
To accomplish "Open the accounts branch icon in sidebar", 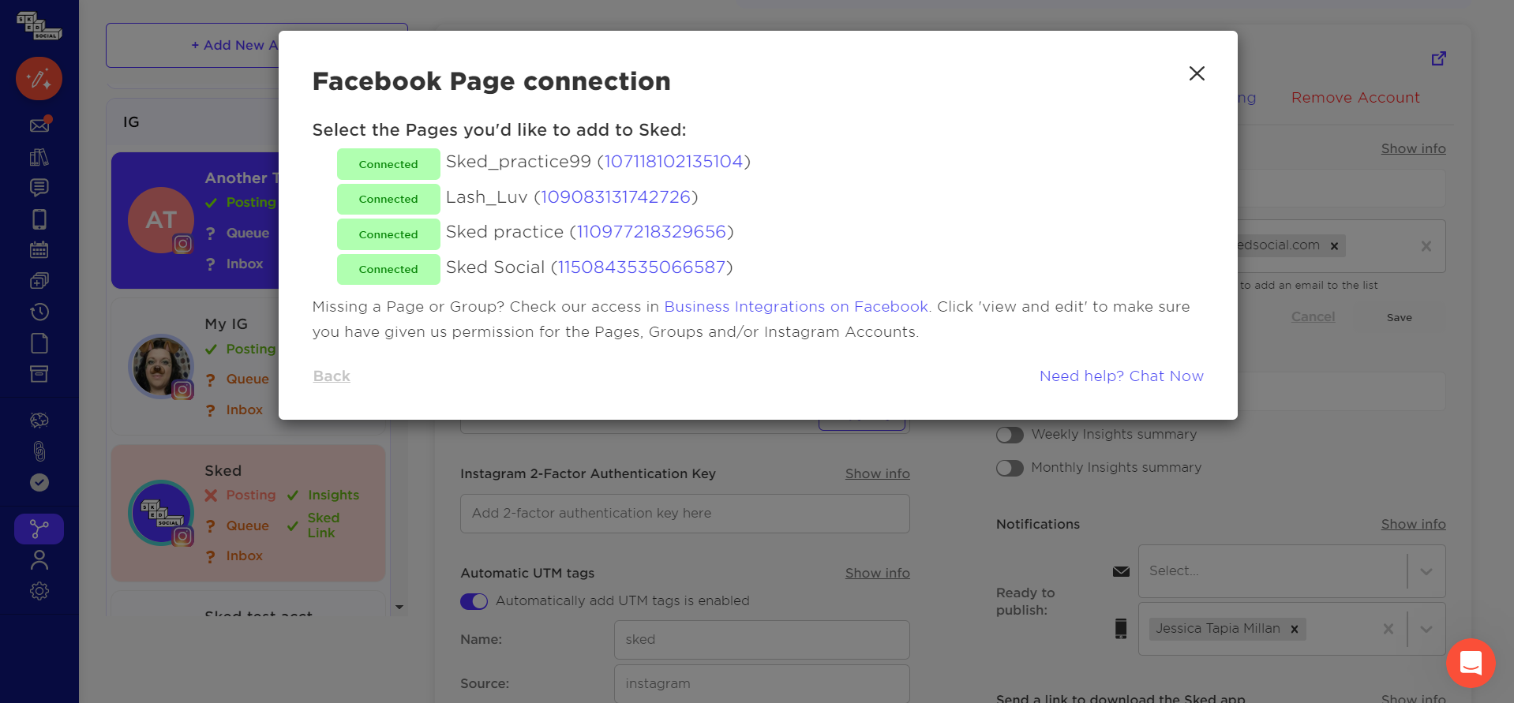I will tap(39, 529).
